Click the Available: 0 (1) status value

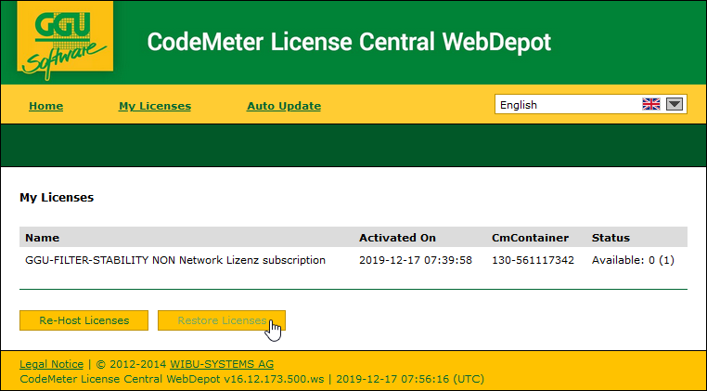(x=633, y=260)
